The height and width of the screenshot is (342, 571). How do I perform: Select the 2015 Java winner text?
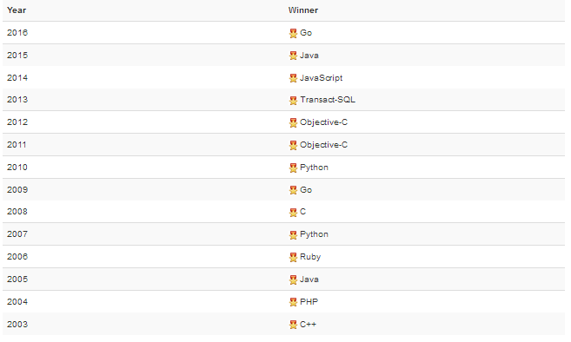click(x=309, y=56)
